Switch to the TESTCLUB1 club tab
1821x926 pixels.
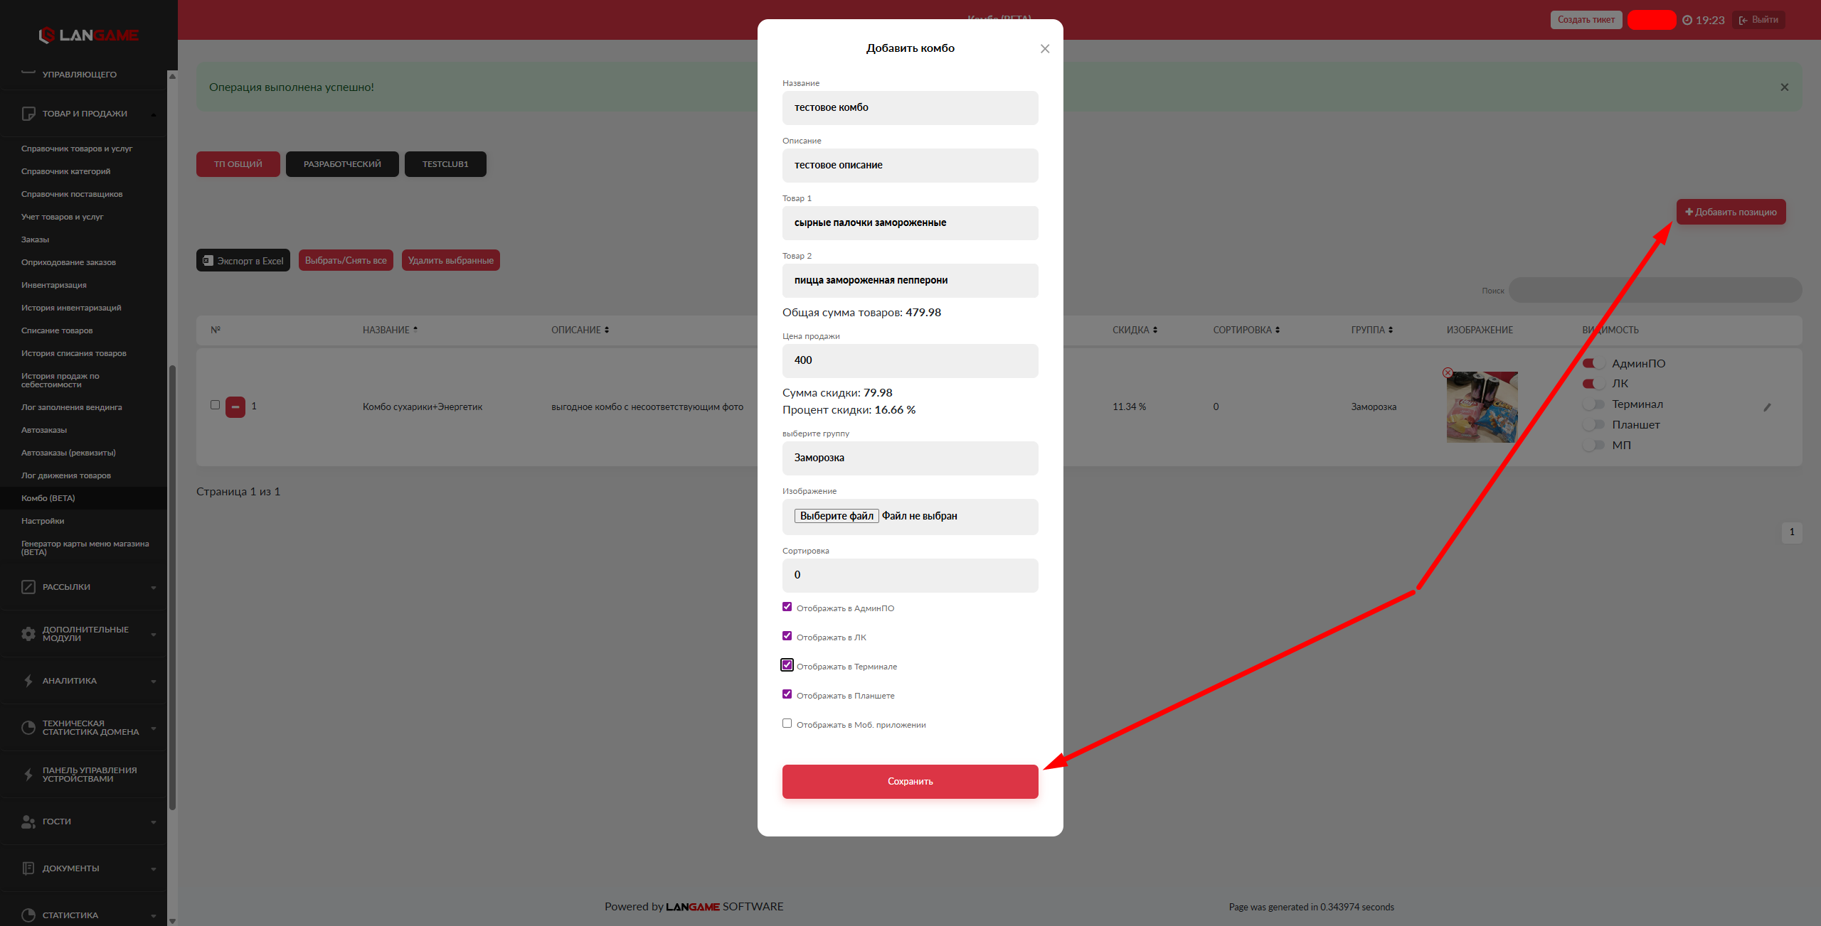pos(445,164)
